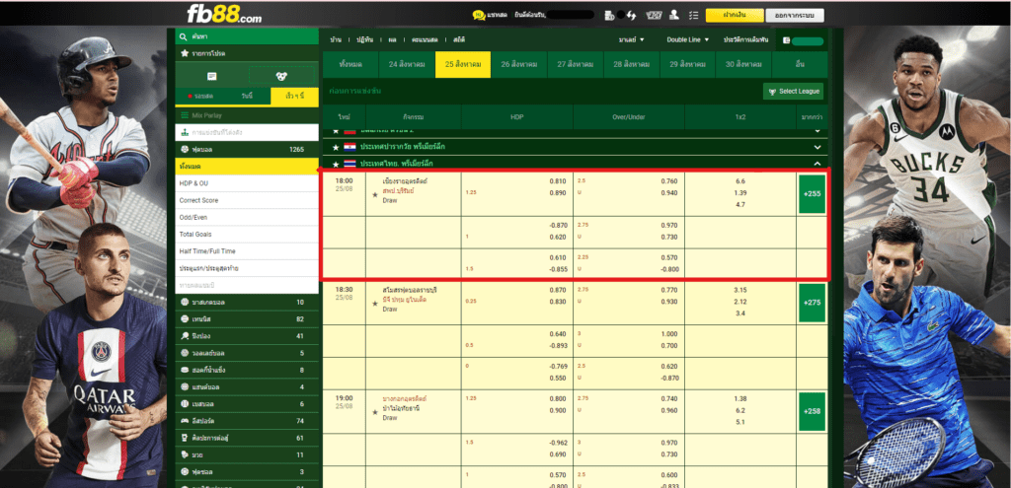Viewport: 1011px width, 488px height.
Task: Click the 1x2 column header
Action: (740, 117)
